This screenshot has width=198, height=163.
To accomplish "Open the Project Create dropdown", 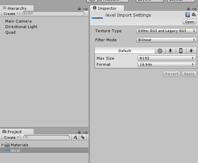I will 11,137.
